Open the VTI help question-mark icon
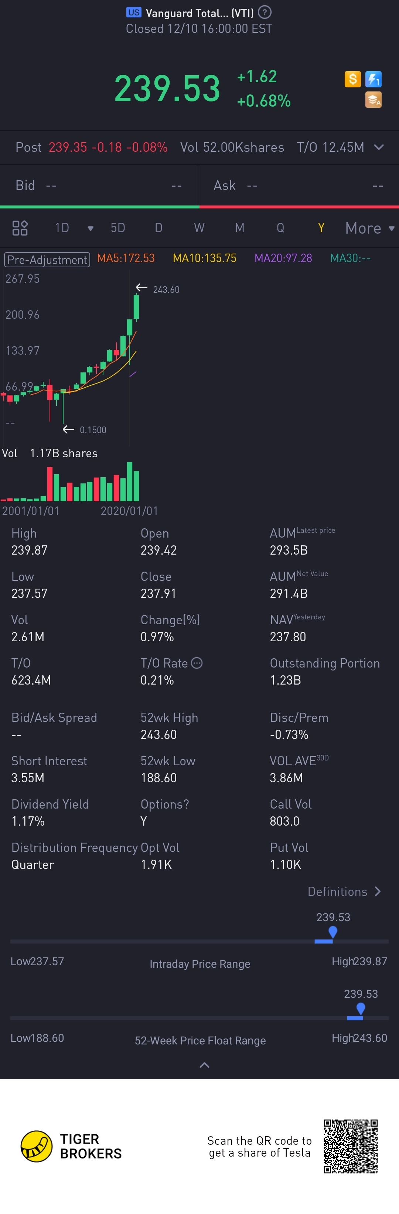 point(265,12)
